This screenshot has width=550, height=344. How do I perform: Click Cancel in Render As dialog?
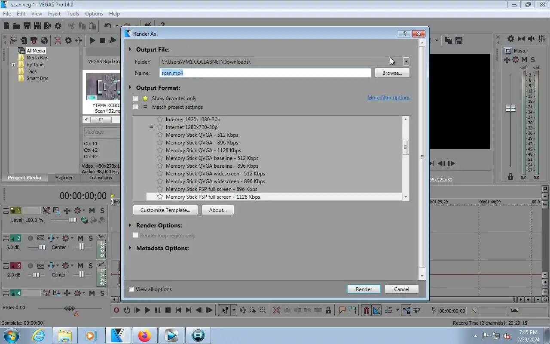click(402, 289)
